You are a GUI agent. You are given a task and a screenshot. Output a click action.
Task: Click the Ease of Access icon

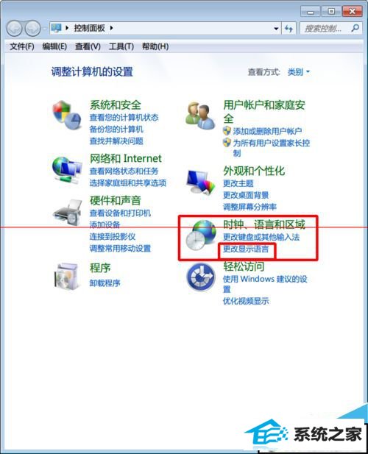click(201, 277)
